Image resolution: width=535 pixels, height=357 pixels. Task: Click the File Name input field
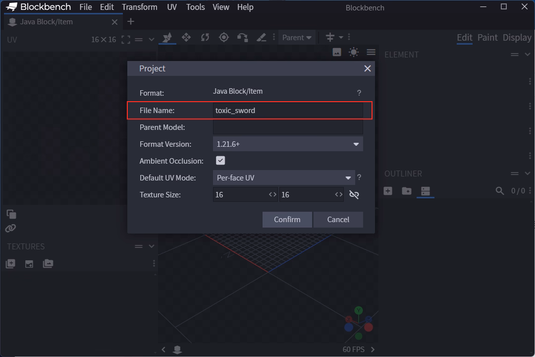(x=288, y=111)
